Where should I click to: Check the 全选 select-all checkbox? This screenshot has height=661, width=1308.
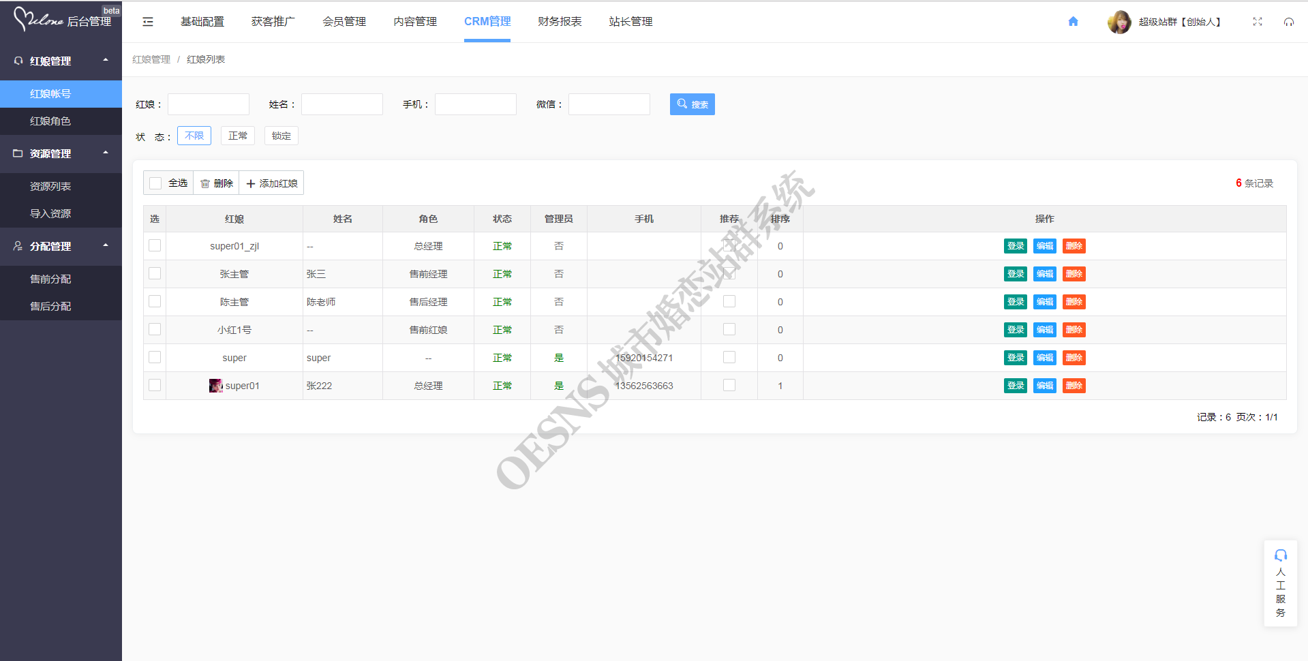pos(156,183)
